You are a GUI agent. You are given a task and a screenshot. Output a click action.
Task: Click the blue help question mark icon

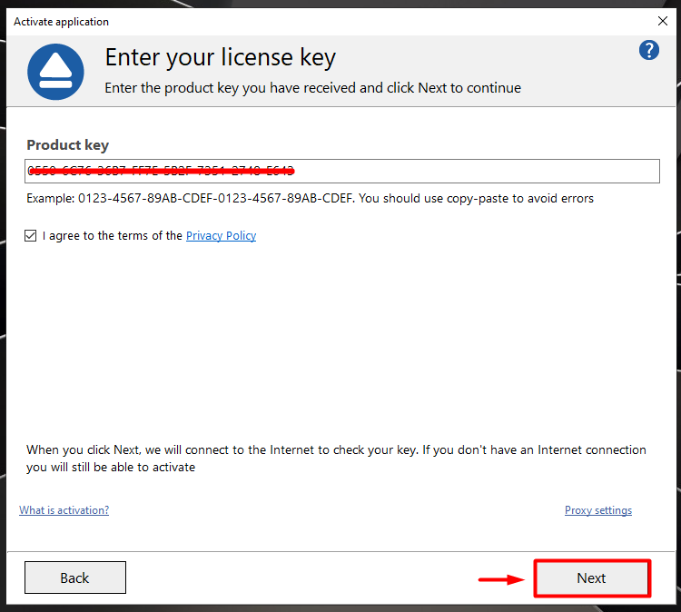[649, 50]
